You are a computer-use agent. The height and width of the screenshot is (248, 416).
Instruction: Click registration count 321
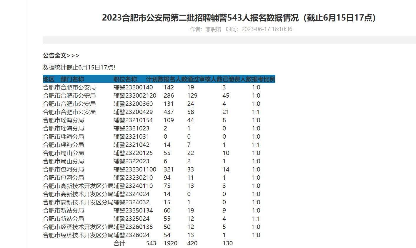pos(169,169)
